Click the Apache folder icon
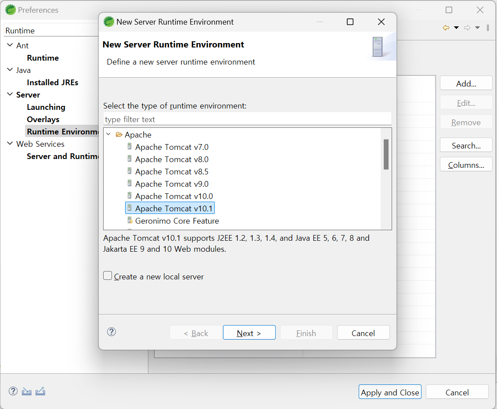The image size is (497, 409). click(x=119, y=134)
